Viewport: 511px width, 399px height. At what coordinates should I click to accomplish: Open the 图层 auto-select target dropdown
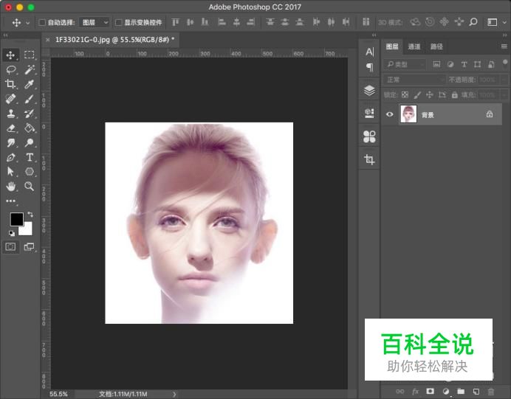tap(95, 23)
